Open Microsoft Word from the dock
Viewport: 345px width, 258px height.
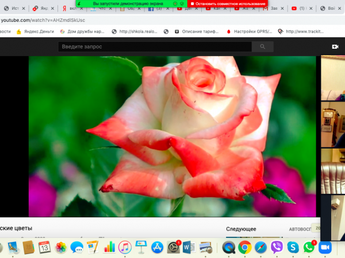(x=189, y=247)
